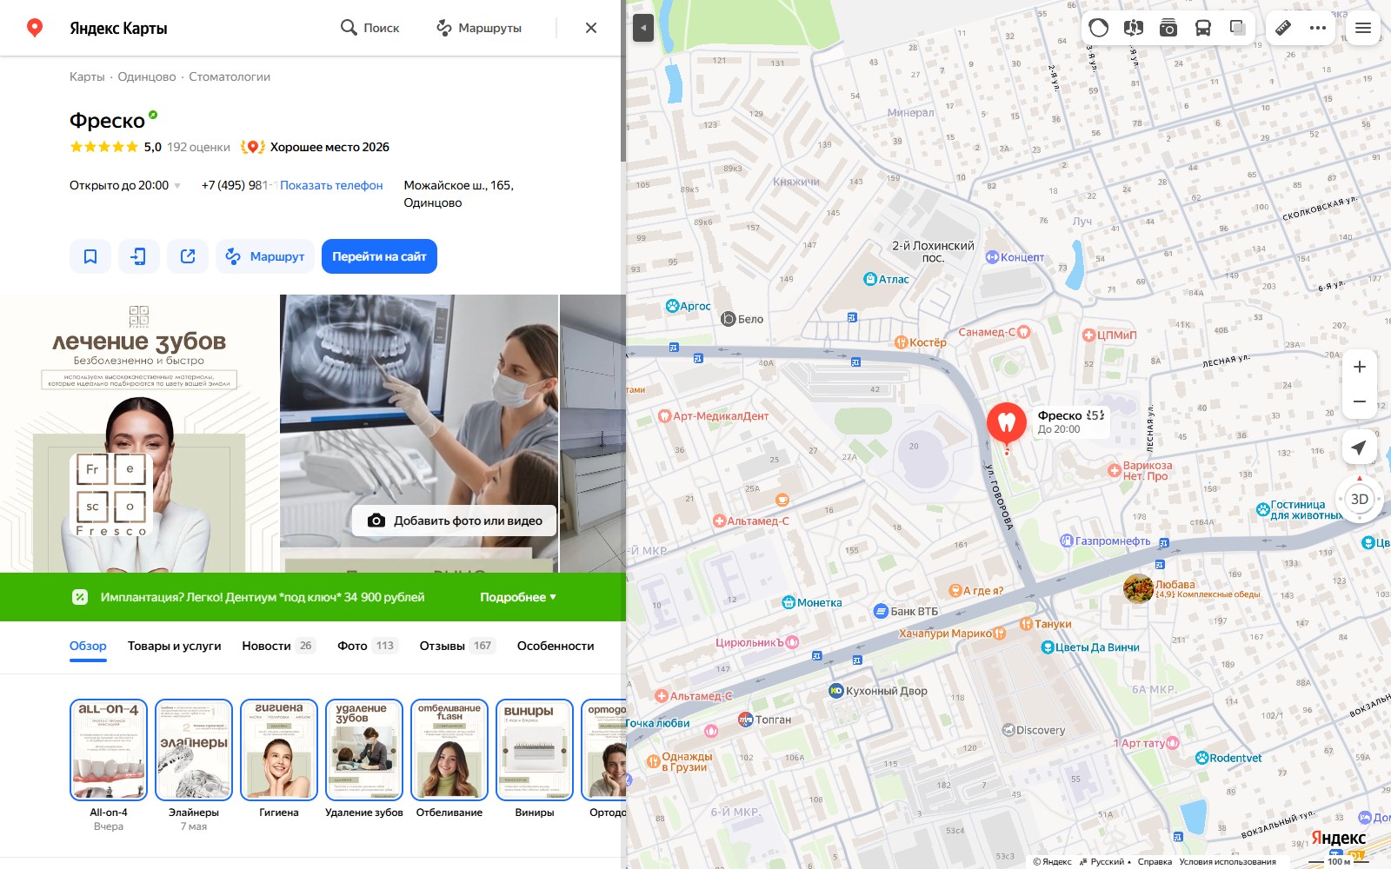The width and height of the screenshot is (1391, 869).
Task: Toggle 3D map tilt mode
Action: coord(1360,499)
